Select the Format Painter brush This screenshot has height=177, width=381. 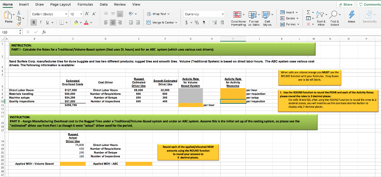(x=19, y=23)
